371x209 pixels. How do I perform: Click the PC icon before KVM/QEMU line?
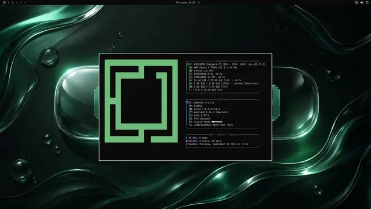tap(187, 64)
